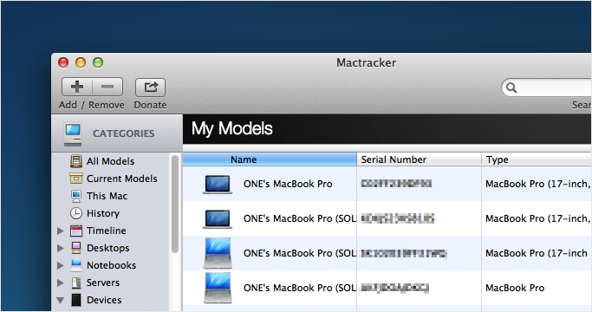Click 'History' label in sidebar
Image resolution: width=592 pixels, height=312 pixels.
click(102, 213)
